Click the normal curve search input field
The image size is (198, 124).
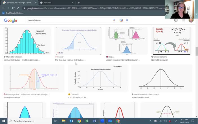pyautogui.click(x=68, y=20)
